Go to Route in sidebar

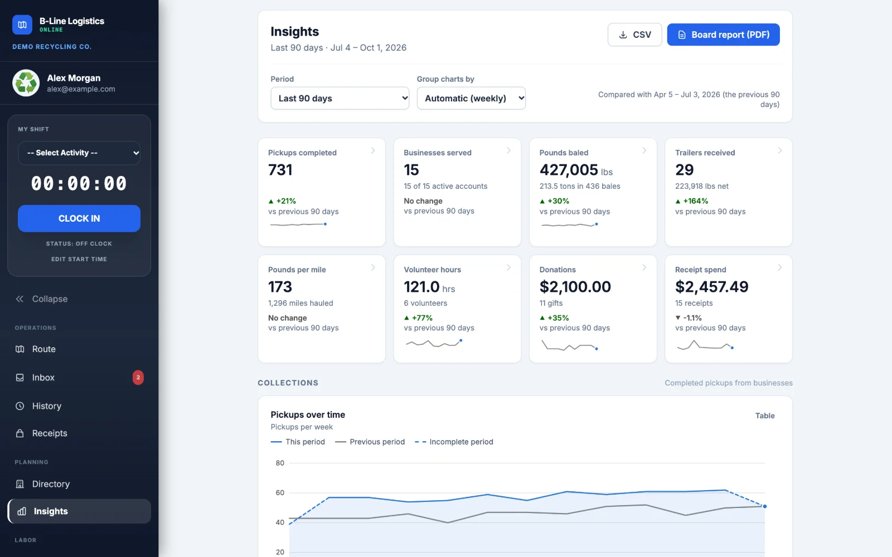79,349
